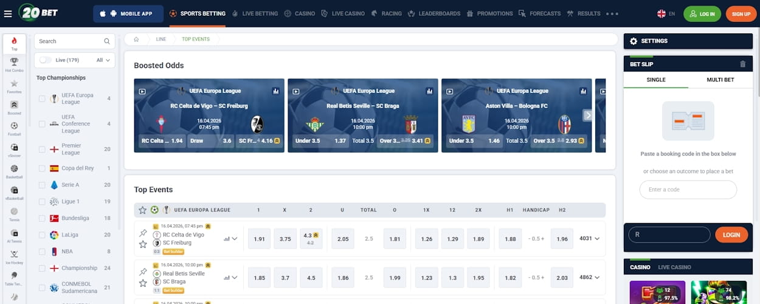The height and width of the screenshot is (304, 760).
Task: Expand 4862 more markets for Real Betis
Action: [590, 277]
